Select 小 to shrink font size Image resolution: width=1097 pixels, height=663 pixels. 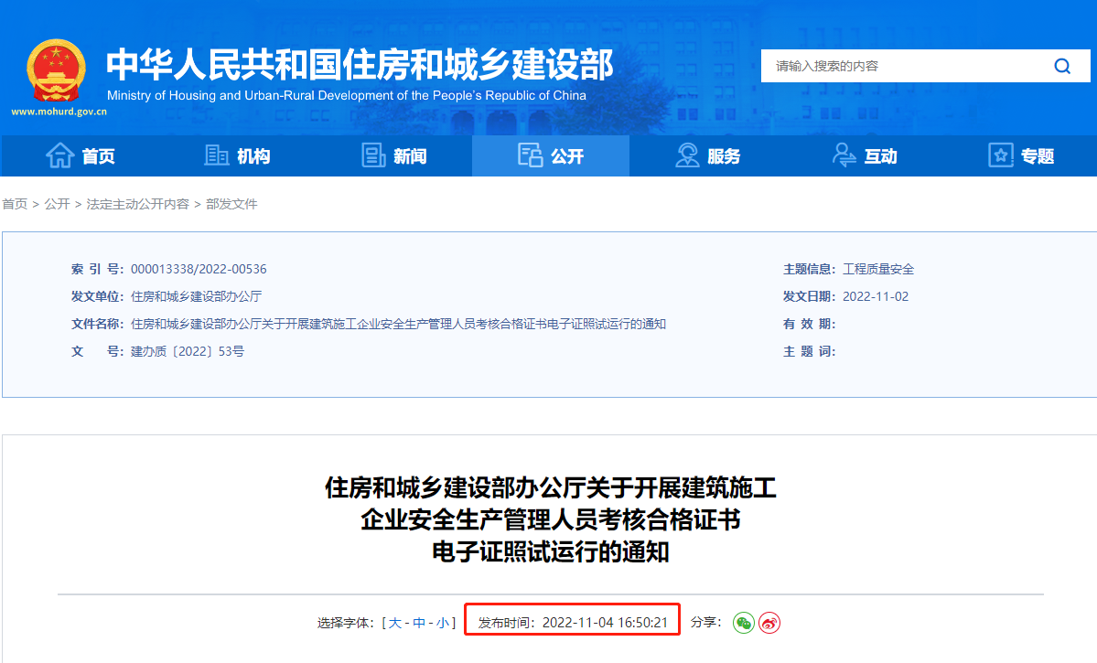tap(441, 621)
